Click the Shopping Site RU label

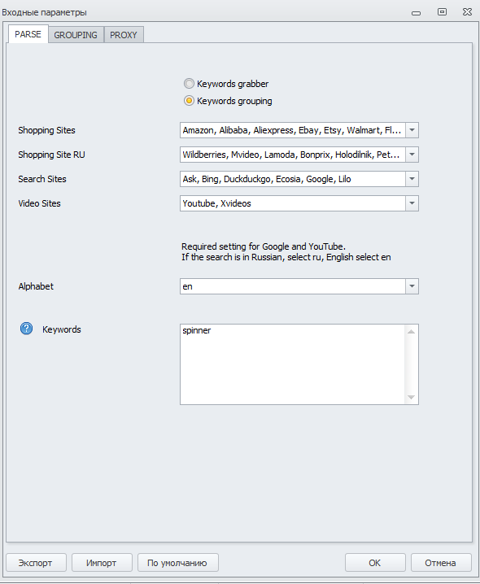coord(51,155)
